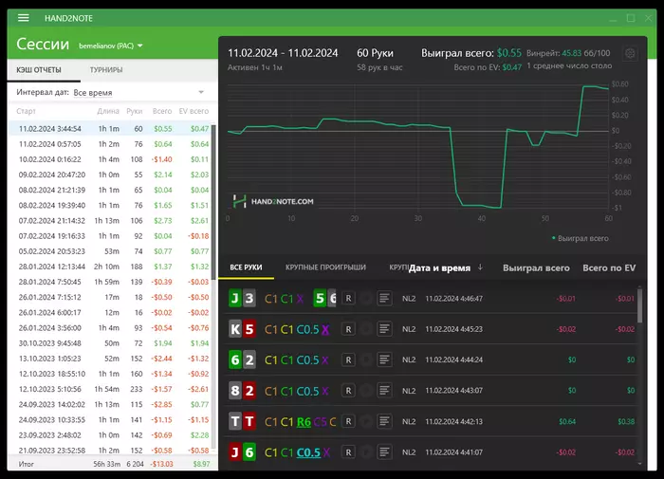Open replayer R for the TT hand
664x479 pixels.
(348, 421)
